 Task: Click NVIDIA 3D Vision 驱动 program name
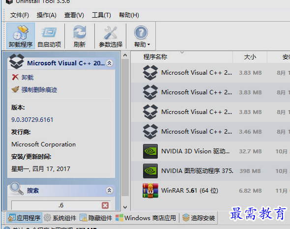[x=195, y=151]
